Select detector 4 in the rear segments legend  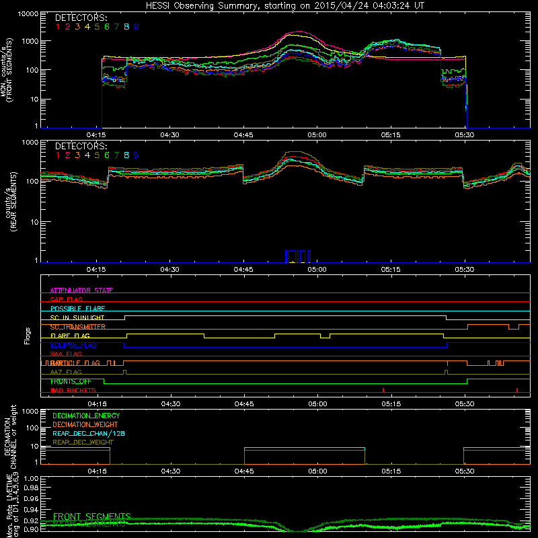[87, 155]
